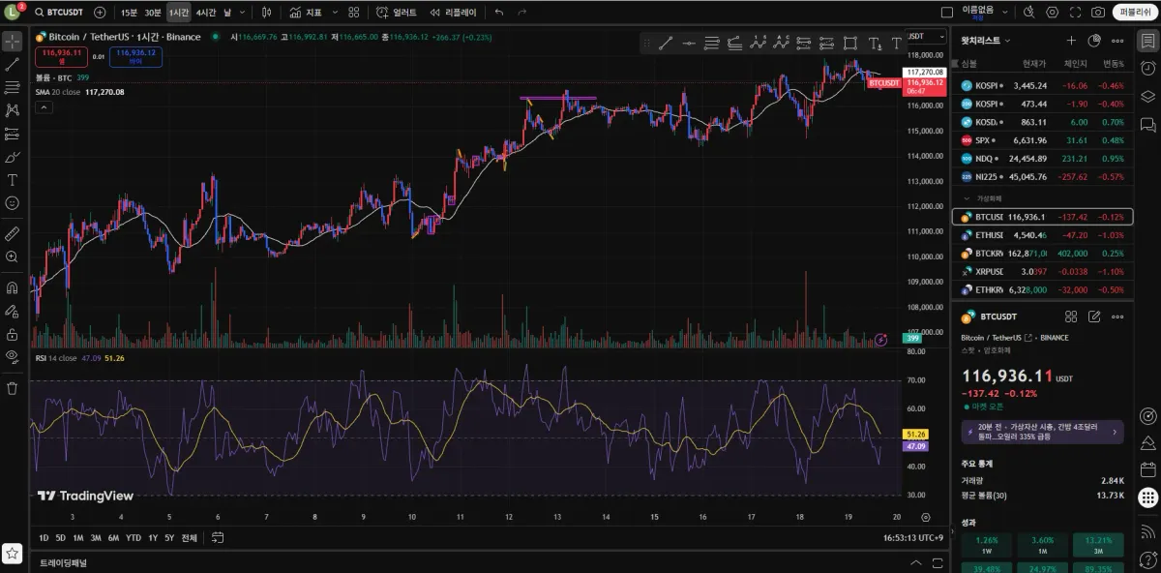Open the chart settings gear icon
Screen dimensions: 1161x573
(1052, 13)
